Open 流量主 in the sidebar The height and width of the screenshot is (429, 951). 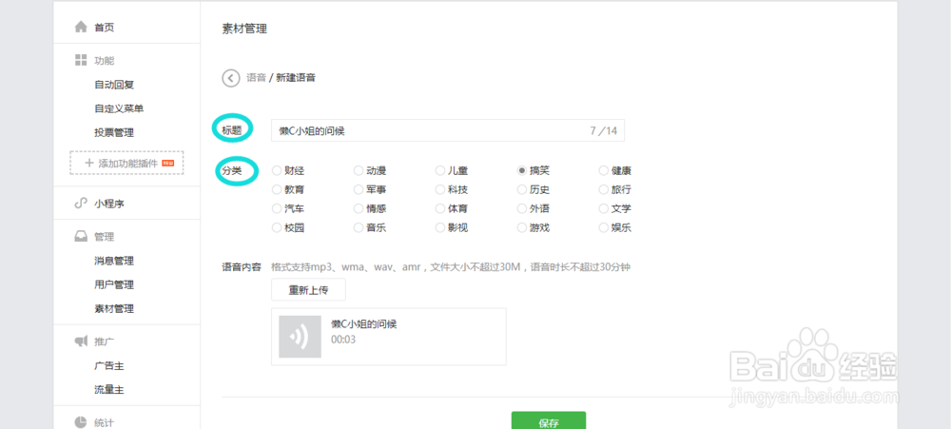tap(109, 390)
